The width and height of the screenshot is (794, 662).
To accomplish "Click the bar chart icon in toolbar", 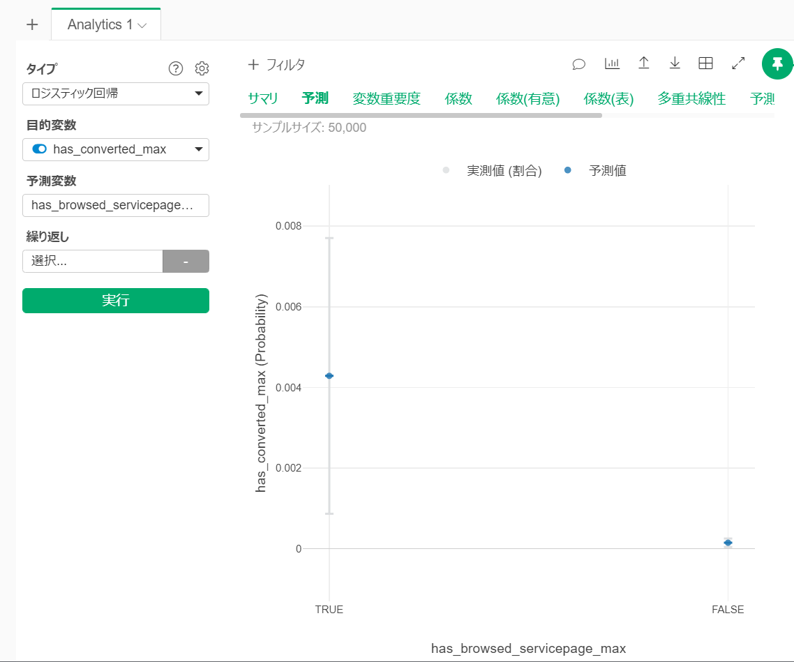I will point(612,63).
